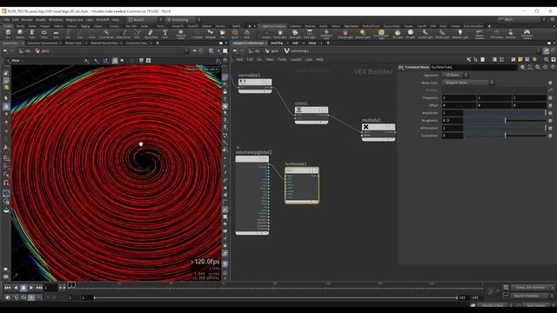The height and width of the screenshot is (313, 557).
Task: Click the current frame number field
Action: pos(50,288)
